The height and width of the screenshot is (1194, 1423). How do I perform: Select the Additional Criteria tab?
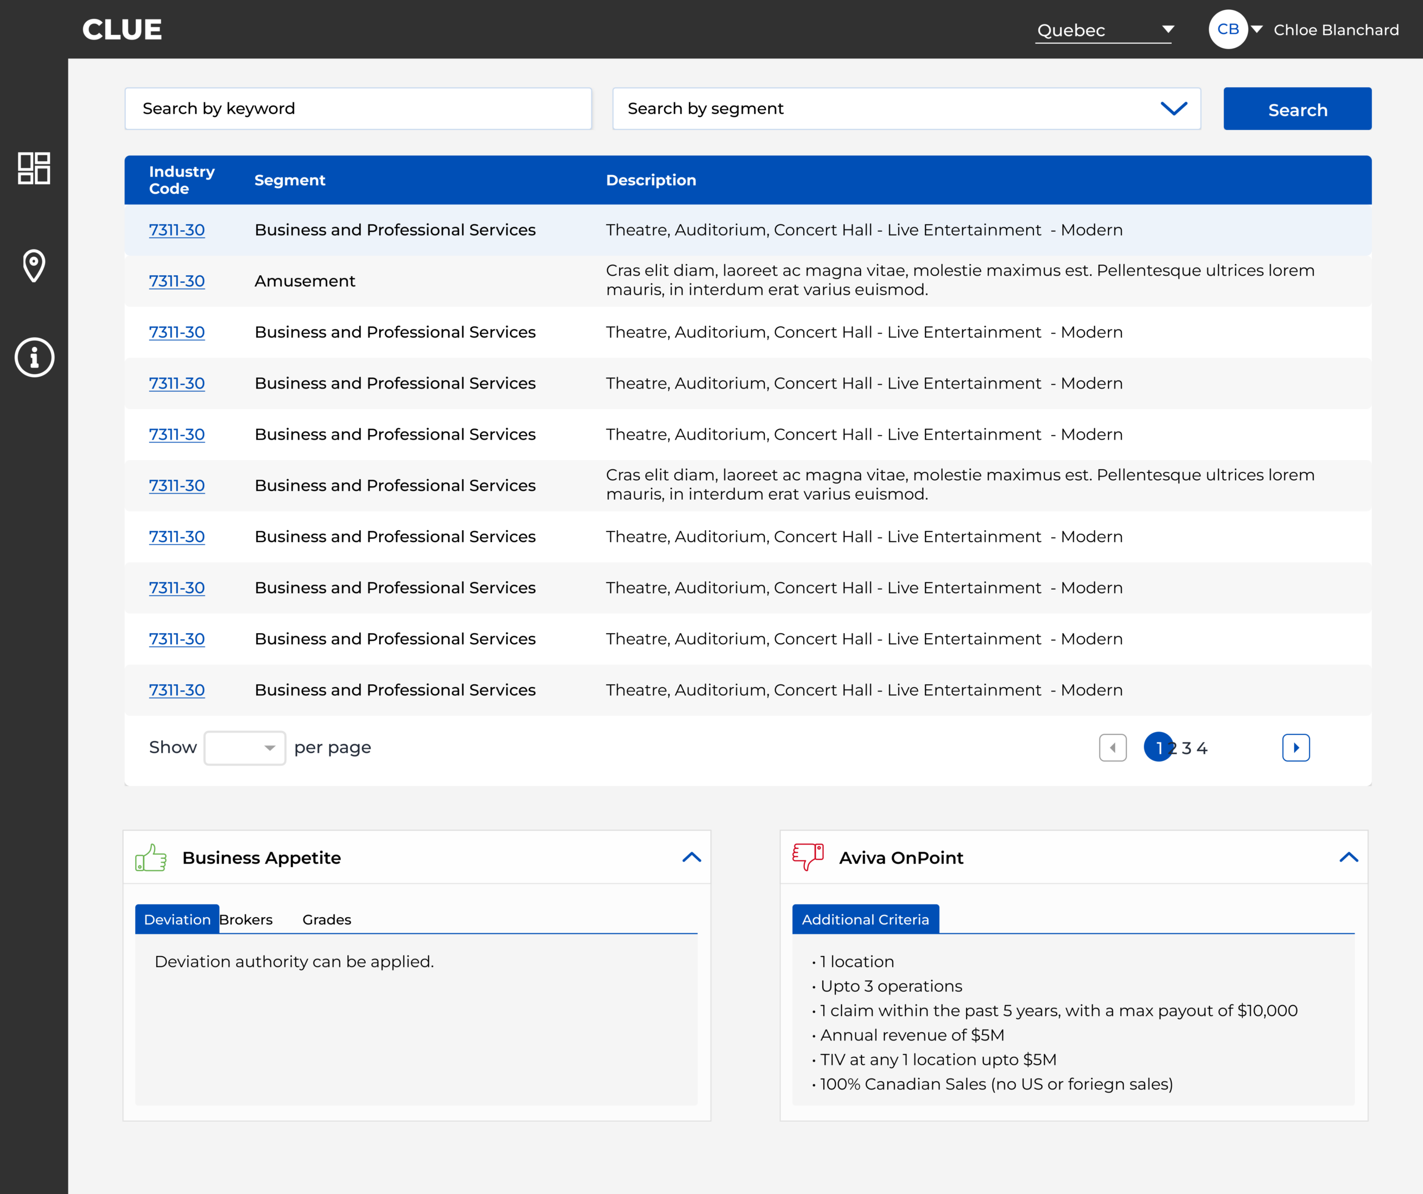(x=865, y=919)
